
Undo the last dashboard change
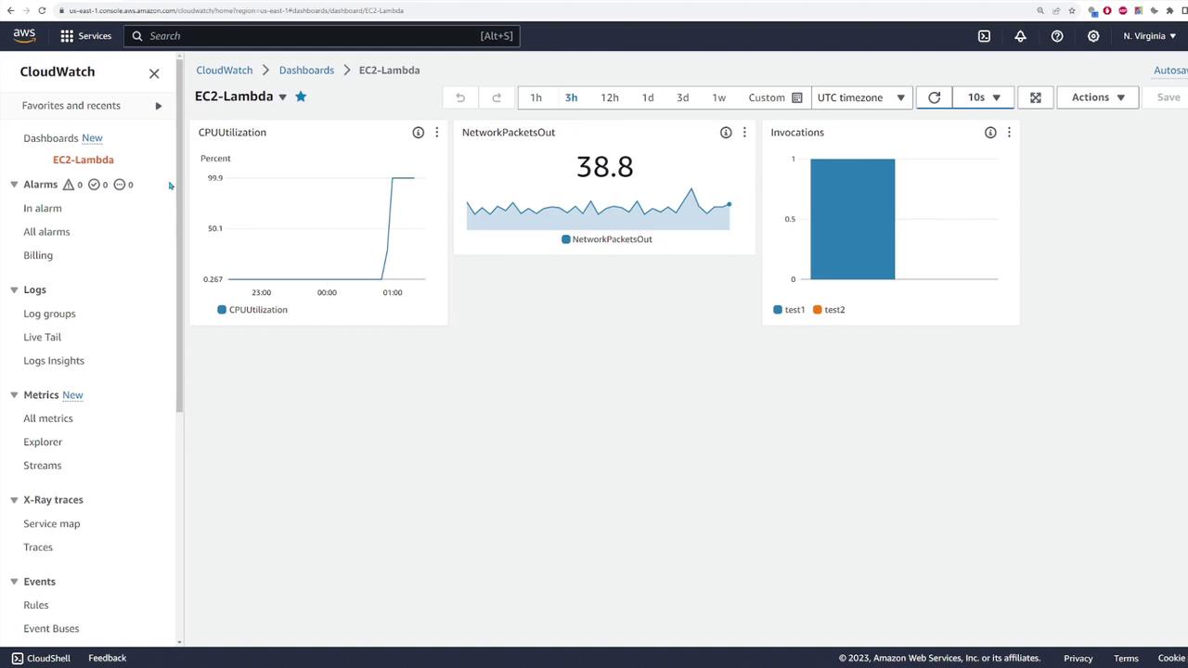(460, 97)
